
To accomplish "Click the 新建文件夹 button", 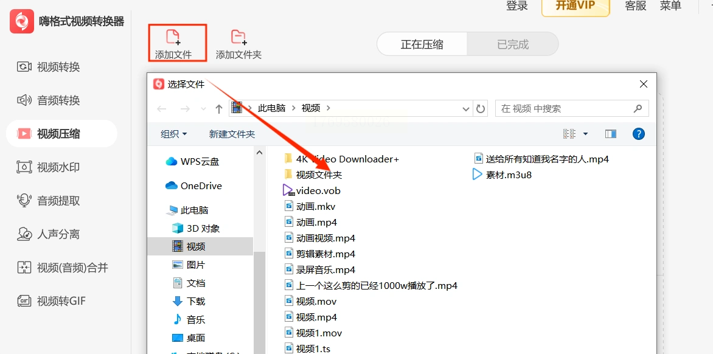I will pyautogui.click(x=232, y=134).
